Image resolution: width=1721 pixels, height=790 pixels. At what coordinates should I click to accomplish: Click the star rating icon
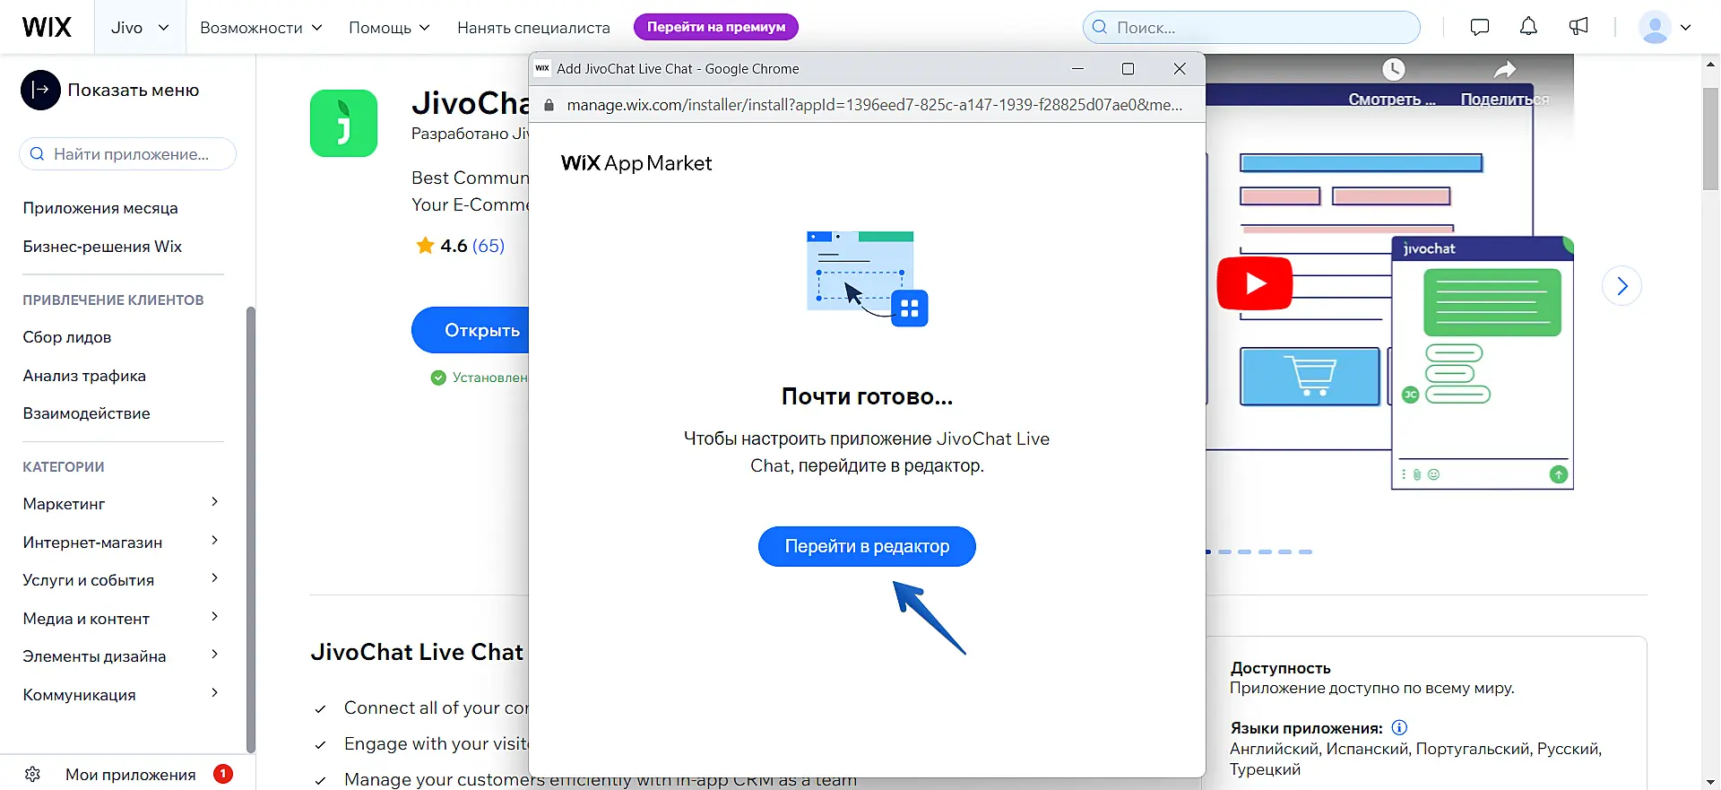(425, 245)
